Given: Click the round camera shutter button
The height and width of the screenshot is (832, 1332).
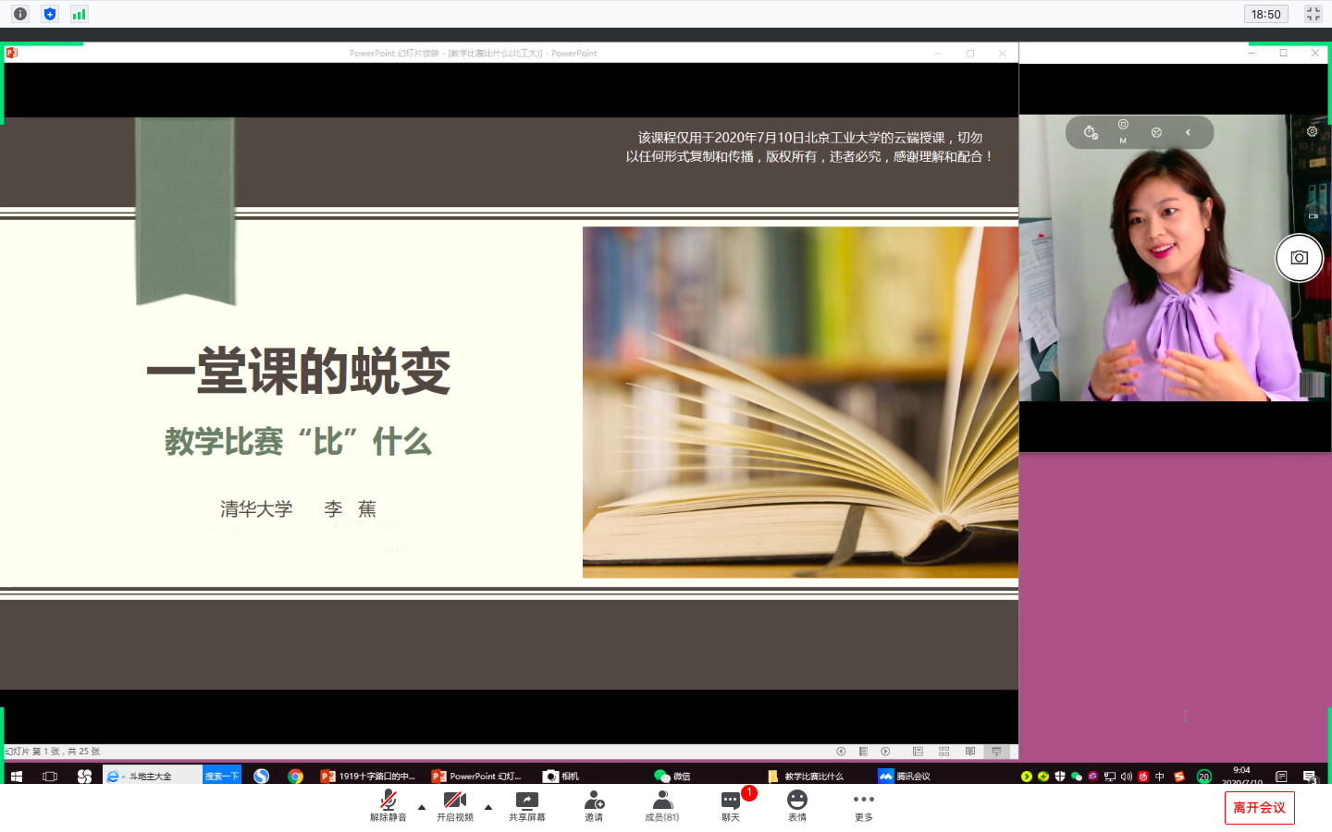Looking at the screenshot, I should click(1299, 258).
